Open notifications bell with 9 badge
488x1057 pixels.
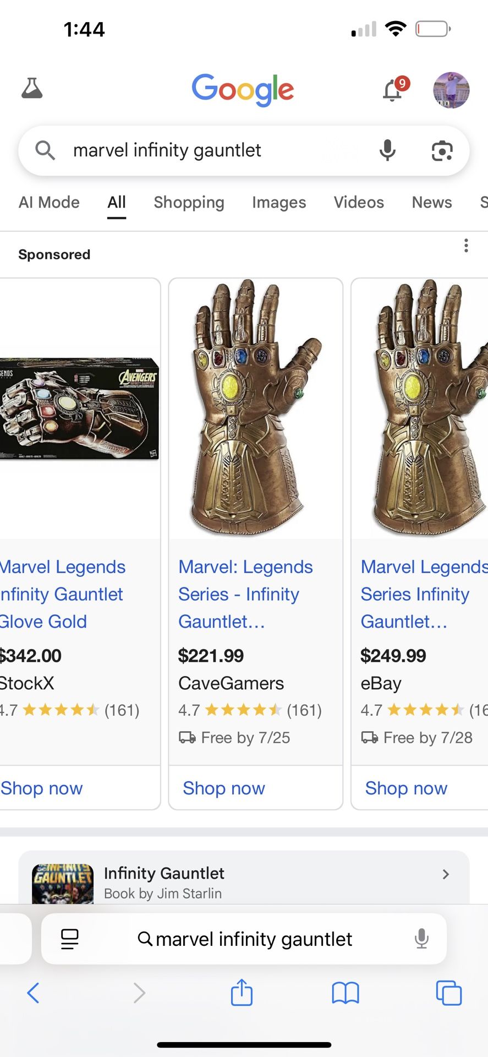point(393,90)
